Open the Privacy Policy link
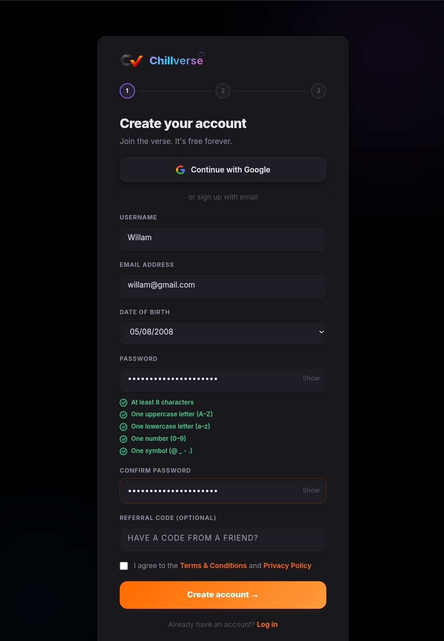The height and width of the screenshot is (641, 444). 287,566
